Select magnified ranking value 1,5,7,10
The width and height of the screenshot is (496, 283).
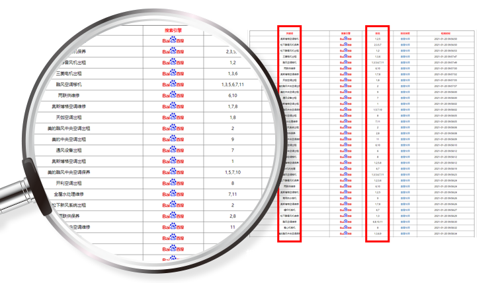233,172
